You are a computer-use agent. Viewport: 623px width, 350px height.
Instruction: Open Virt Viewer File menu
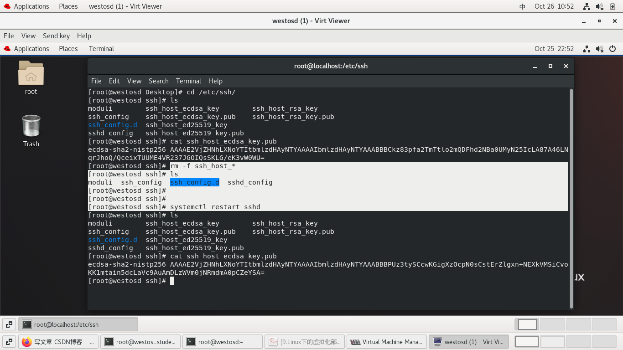(9, 36)
